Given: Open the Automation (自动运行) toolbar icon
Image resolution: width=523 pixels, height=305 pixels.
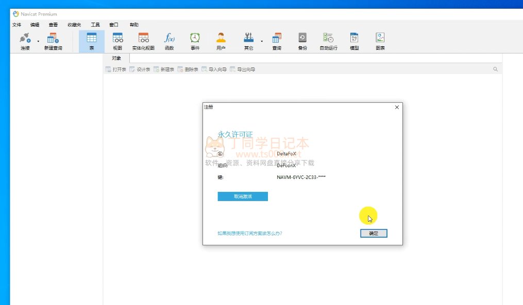Looking at the screenshot, I should [328, 41].
